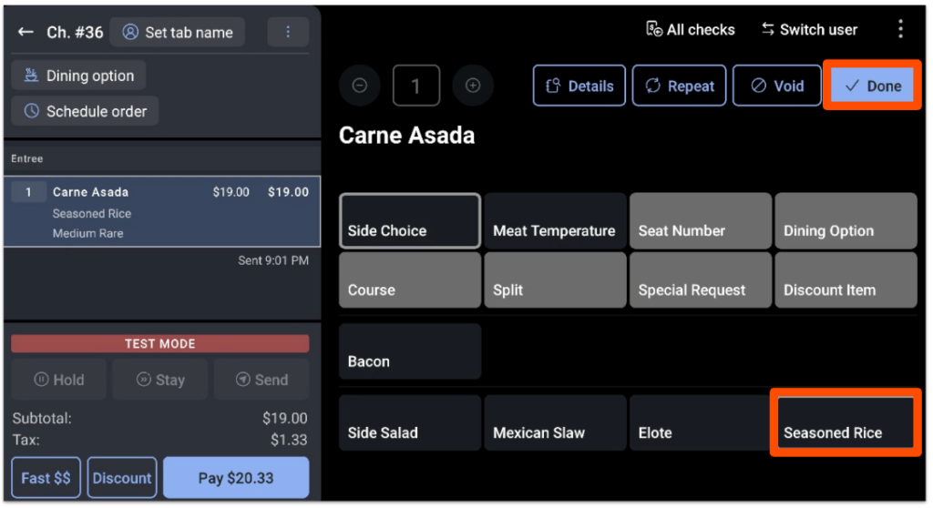Open the check's three-dot options menu
The height and width of the screenshot is (508, 933).
[288, 32]
